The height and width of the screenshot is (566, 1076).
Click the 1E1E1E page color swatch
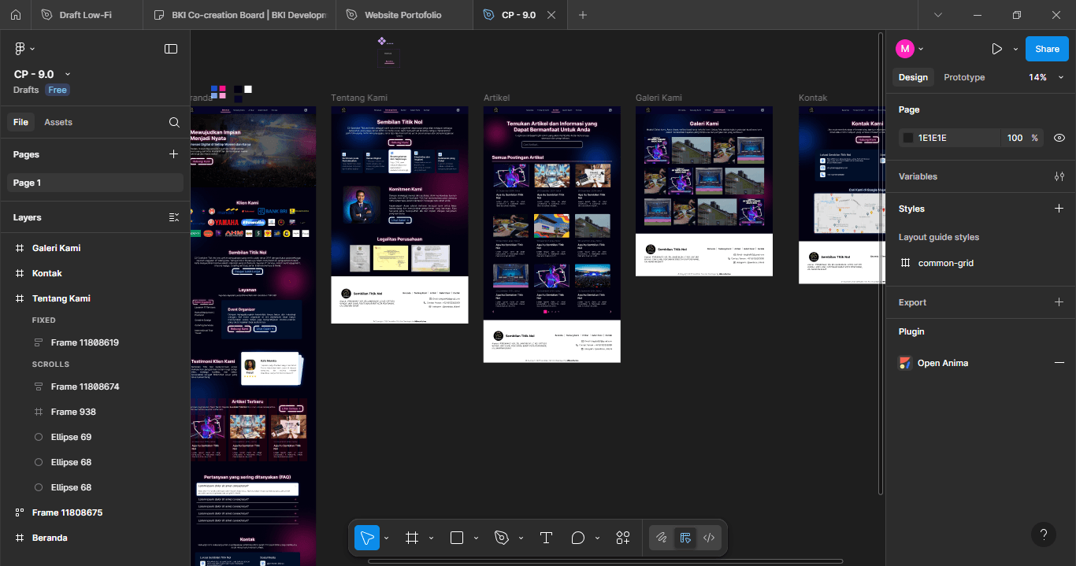click(907, 138)
